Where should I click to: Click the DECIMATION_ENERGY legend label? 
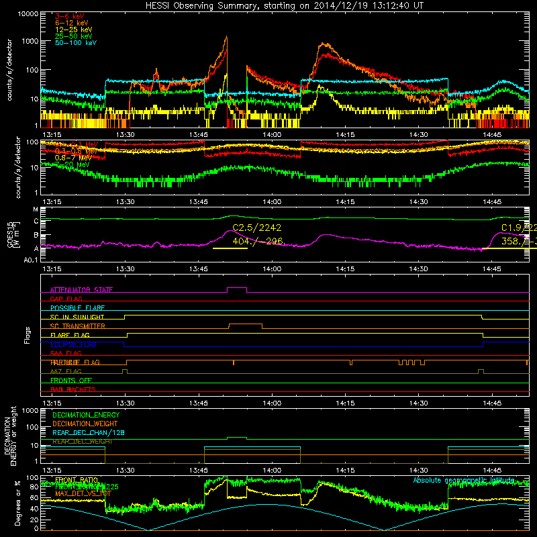[x=86, y=415]
